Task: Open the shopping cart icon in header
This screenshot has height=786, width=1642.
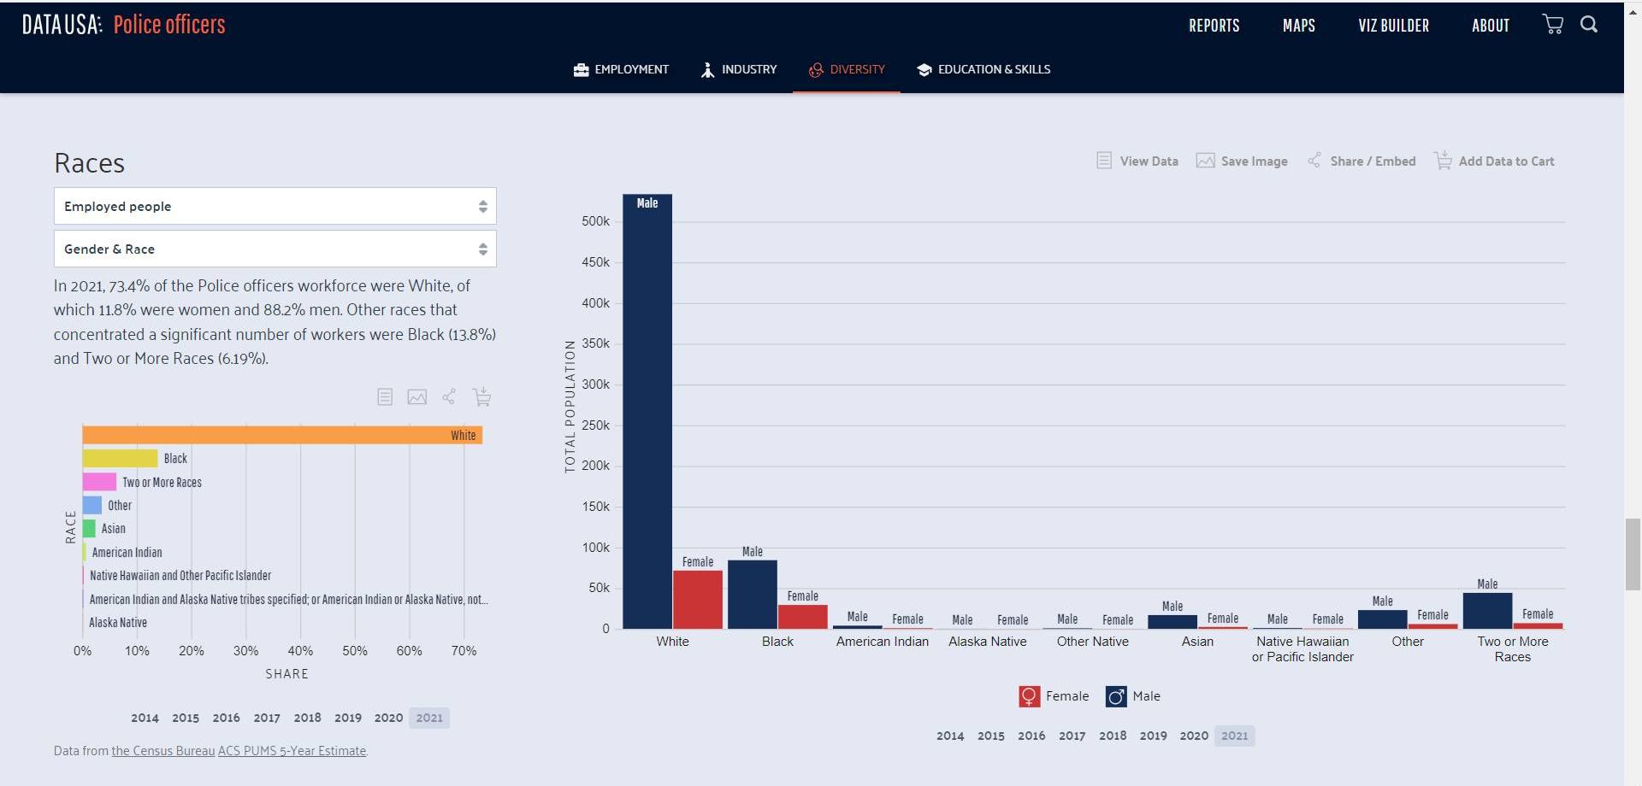Action: (1552, 25)
